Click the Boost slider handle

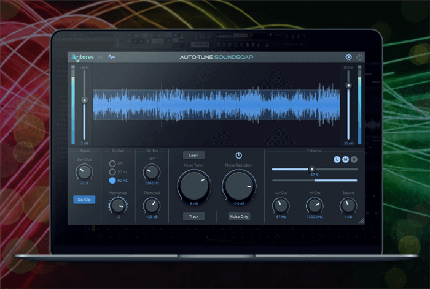coord(348,86)
